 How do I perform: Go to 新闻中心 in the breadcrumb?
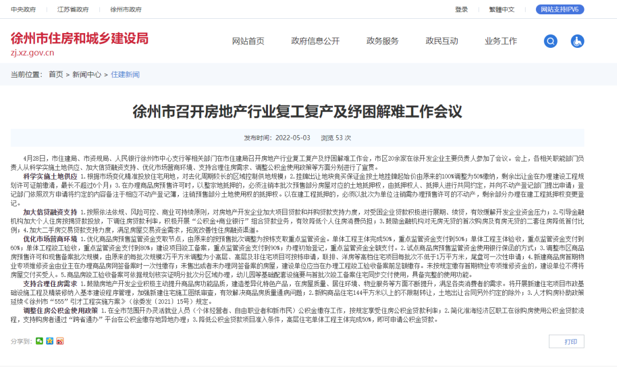[86, 74]
